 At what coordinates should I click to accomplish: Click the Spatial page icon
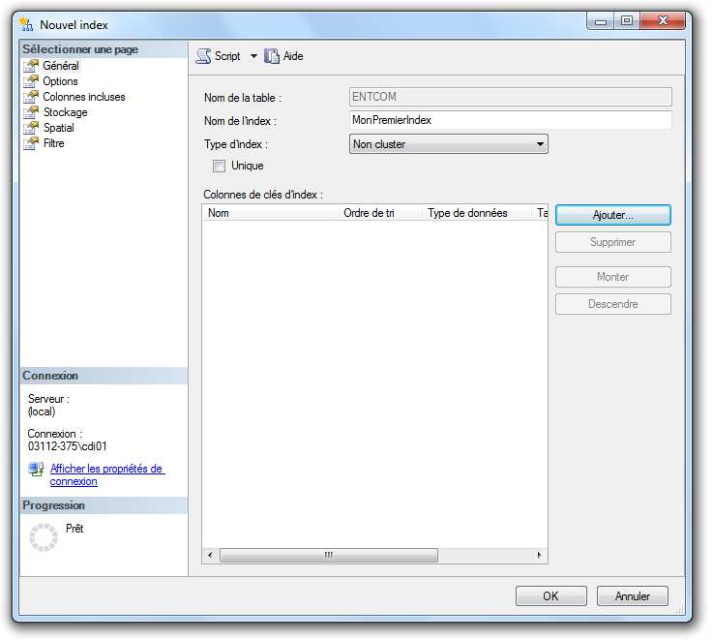[31, 128]
